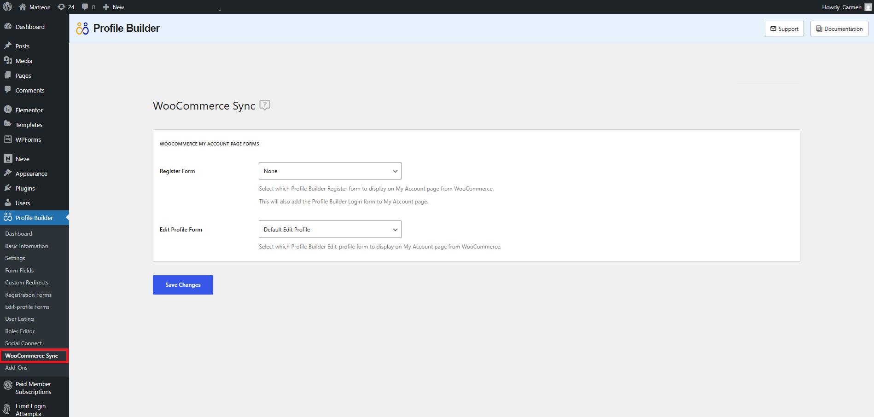
Task: Open the Register Form dropdown
Action: (x=330, y=171)
